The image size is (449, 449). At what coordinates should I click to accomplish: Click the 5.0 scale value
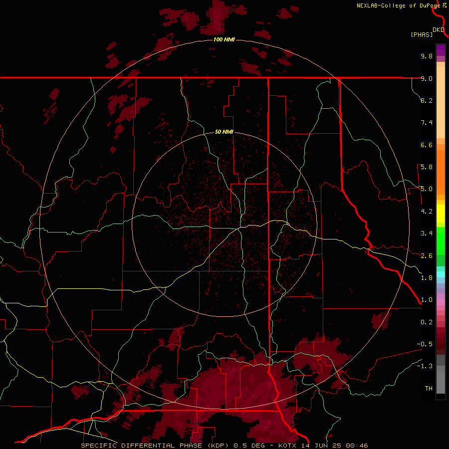point(427,189)
